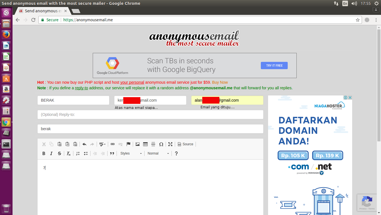
Task: Click Paste as plain text icon
Action: (67, 144)
